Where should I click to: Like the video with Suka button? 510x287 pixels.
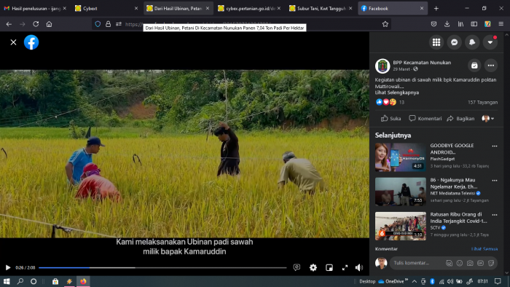[x=391, y=119]
